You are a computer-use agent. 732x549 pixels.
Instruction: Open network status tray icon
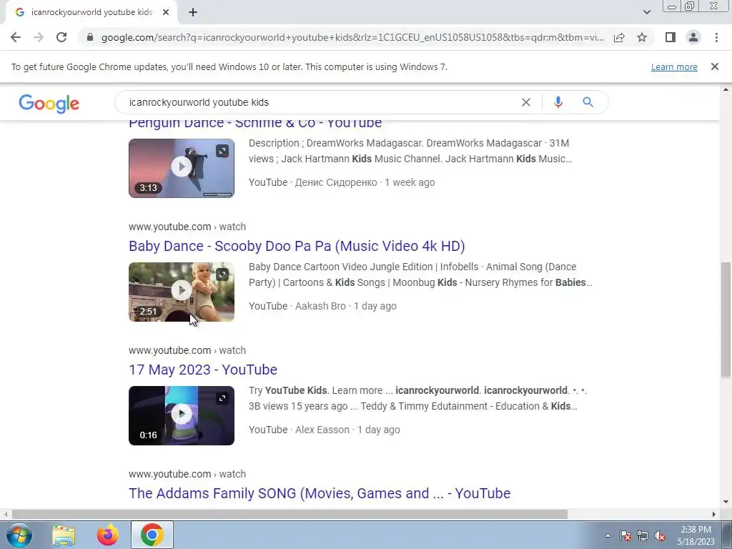(x=643, y=535)
